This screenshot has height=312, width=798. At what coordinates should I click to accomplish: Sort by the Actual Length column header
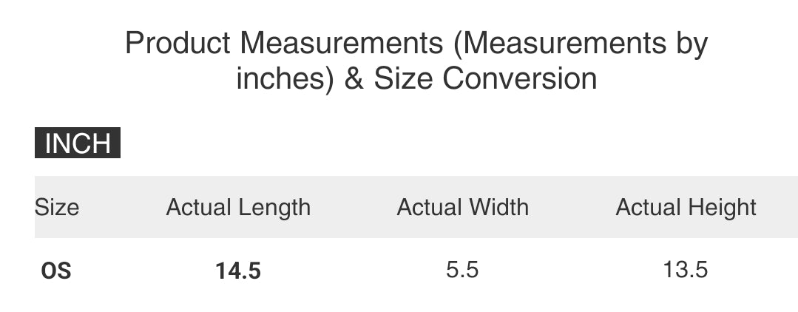(238, 207)
